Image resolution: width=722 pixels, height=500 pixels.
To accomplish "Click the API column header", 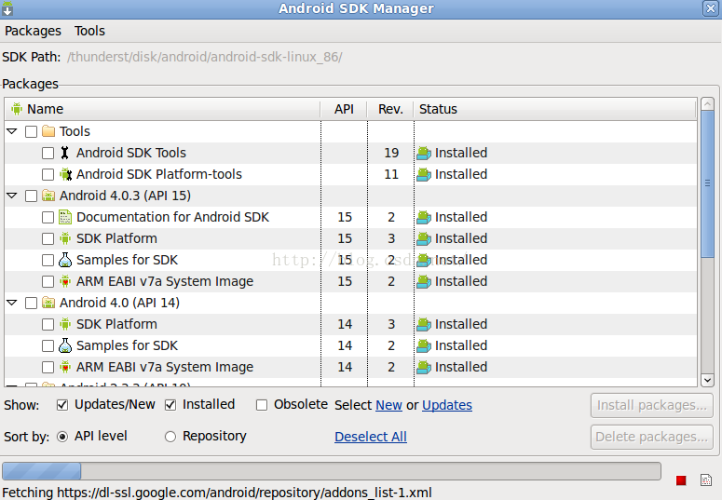I will click(x=344, y=109).
